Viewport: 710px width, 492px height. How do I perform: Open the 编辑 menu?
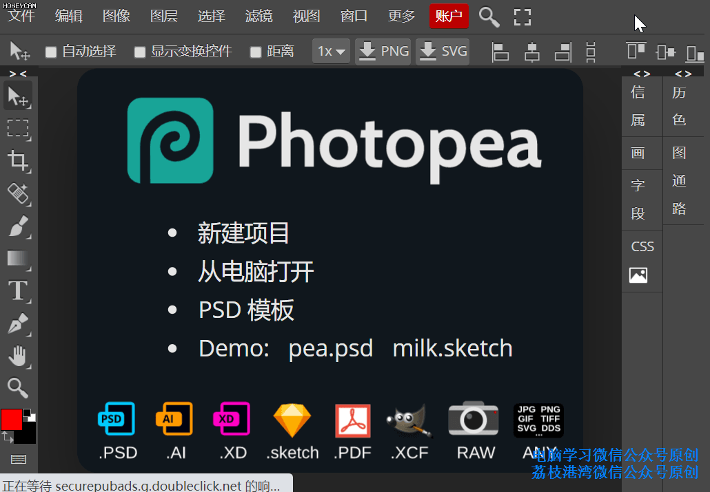pos(69,17)
